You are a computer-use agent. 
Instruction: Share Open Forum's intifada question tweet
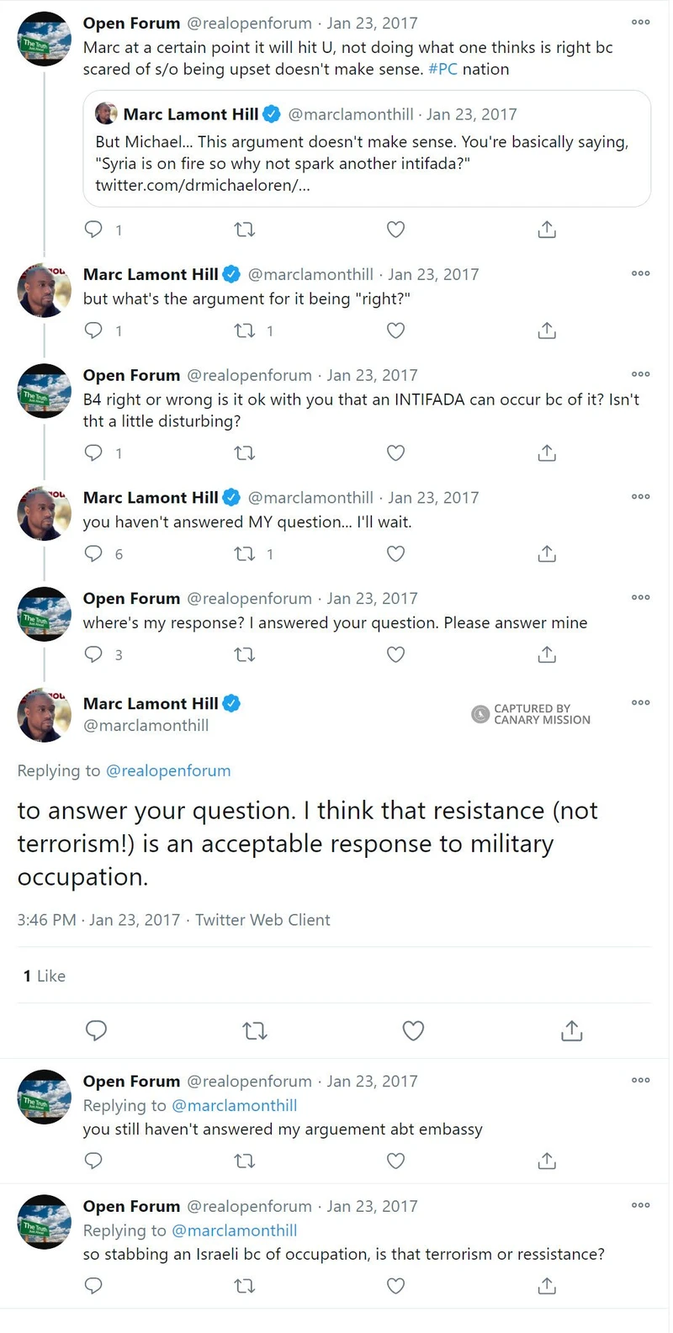coord(546,452)
